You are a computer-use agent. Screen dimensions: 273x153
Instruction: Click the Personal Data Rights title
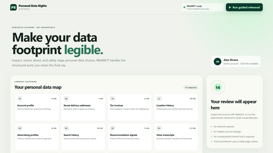[x=33, y=6]
